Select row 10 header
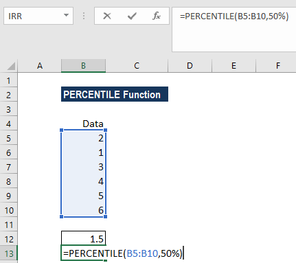Screen dimensions: 296x263 pos(8,210)
